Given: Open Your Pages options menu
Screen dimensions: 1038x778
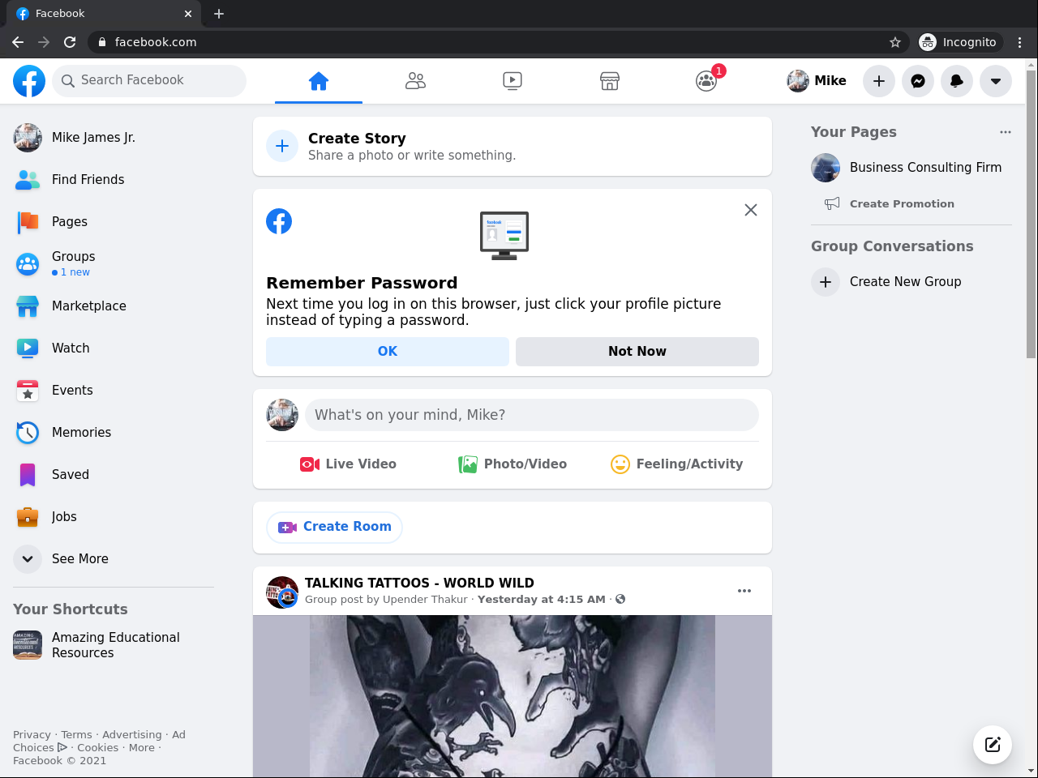Looking at the screenshot, I should click(1006, 132).
